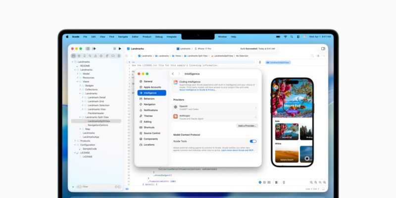
Task: Collapse the Landmarks Split View folder
Action: pos(80,117)
